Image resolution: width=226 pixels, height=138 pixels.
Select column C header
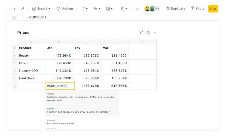[x=87, y=42]
